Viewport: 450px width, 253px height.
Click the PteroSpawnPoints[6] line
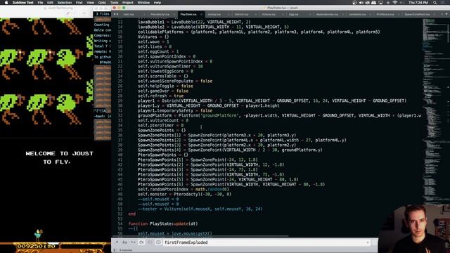[231, 184]
